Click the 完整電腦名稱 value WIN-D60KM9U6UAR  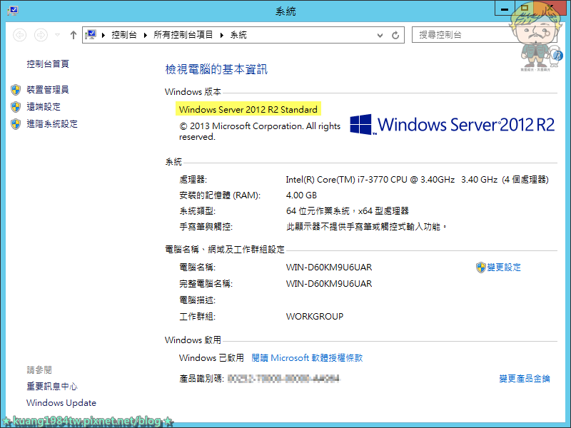click(x=329, y=283)
